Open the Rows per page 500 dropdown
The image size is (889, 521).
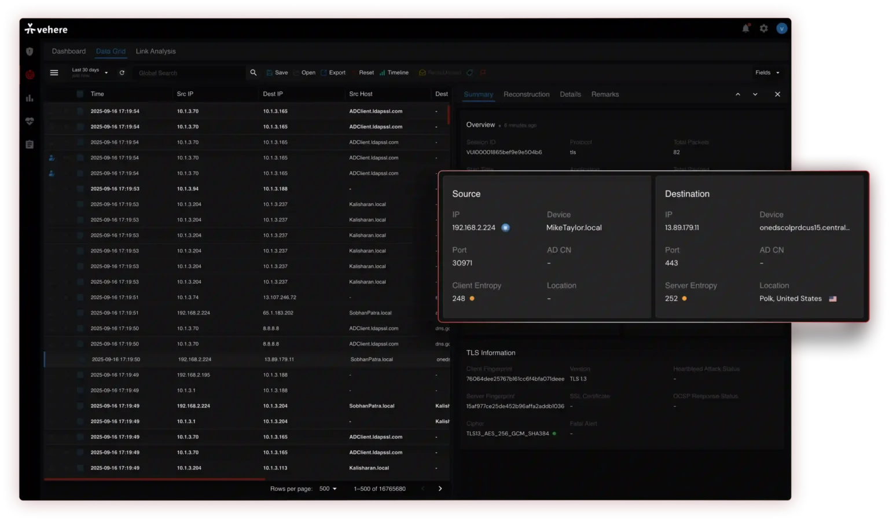click(328, 489)
